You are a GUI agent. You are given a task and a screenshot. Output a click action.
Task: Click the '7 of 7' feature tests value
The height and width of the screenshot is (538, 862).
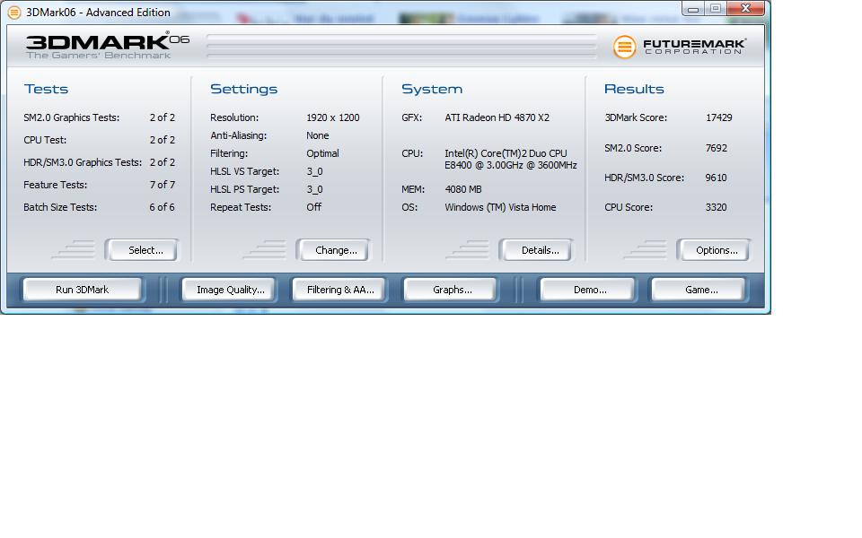tap(163, 185)
